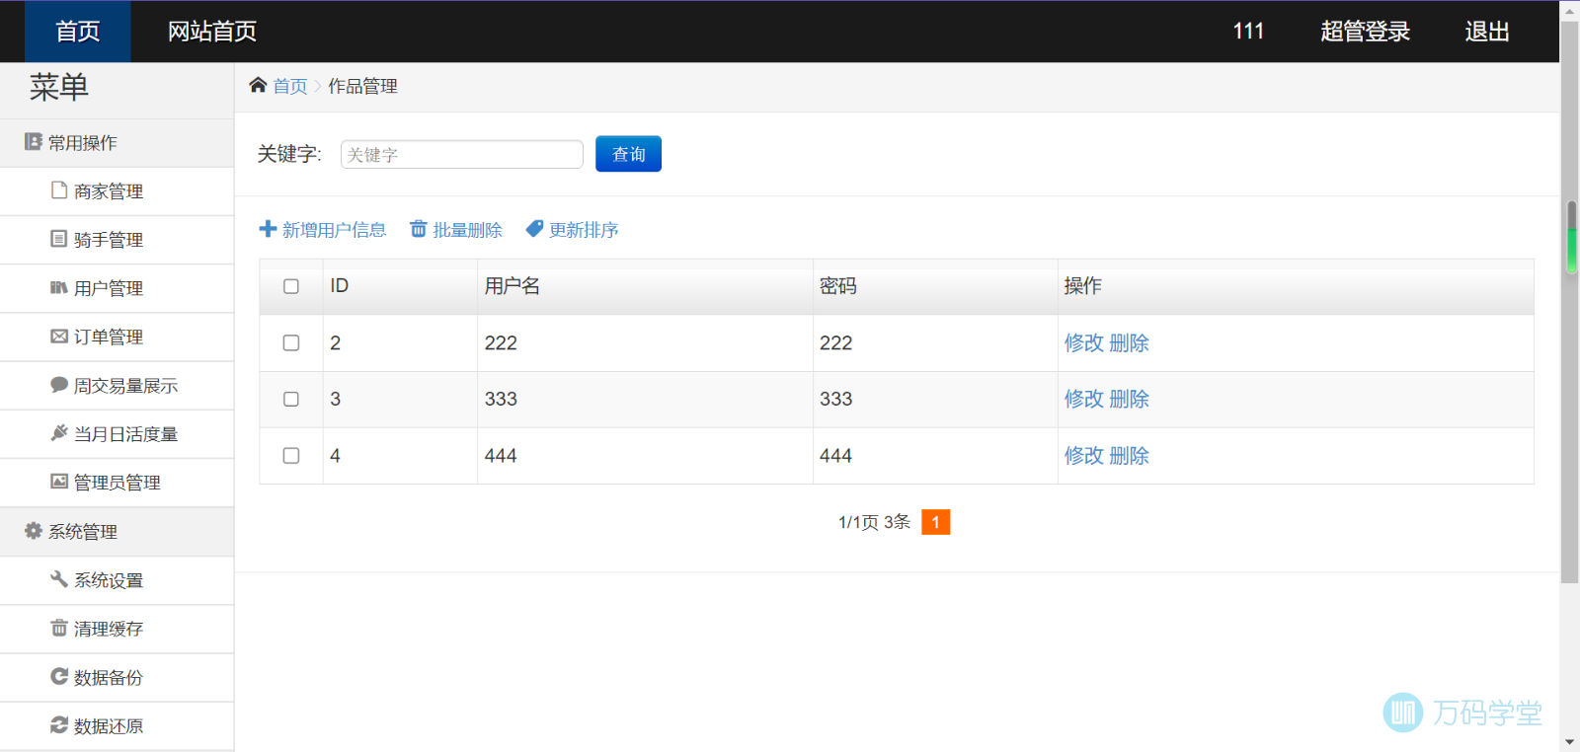Click the 当月日活度量 plug icon
Viewport: 1580px width, 752px height.
pos(59,432)
